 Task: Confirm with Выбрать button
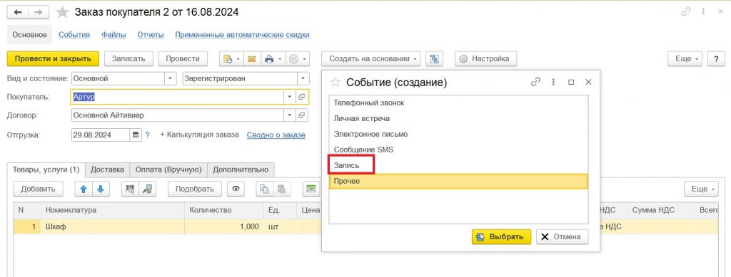[501, 236]
